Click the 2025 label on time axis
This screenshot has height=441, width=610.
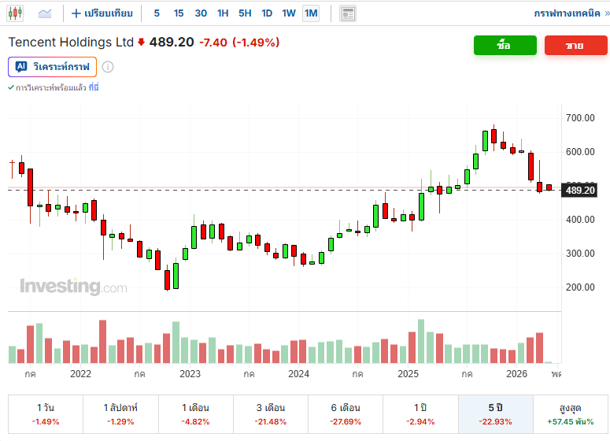pos(408,374)
